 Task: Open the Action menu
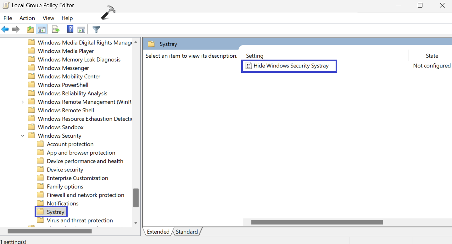click(27, 18)
